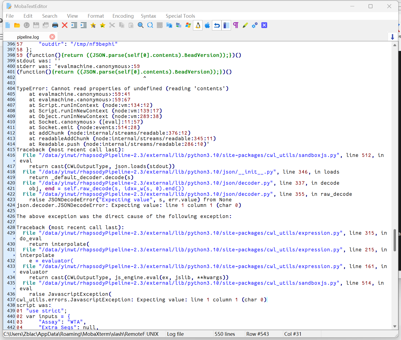Open the Search menu

click(x=50, y=16)
